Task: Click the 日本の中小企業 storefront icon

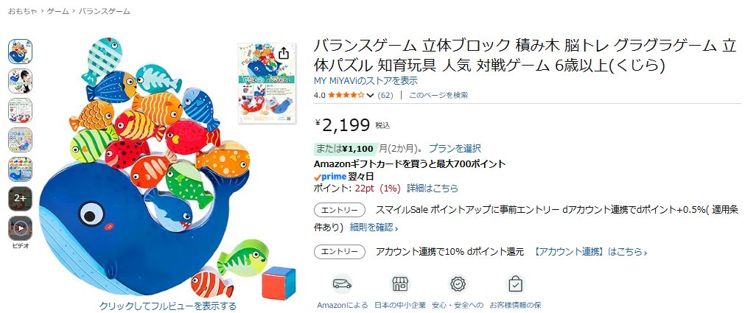Action: coord(400,284)
